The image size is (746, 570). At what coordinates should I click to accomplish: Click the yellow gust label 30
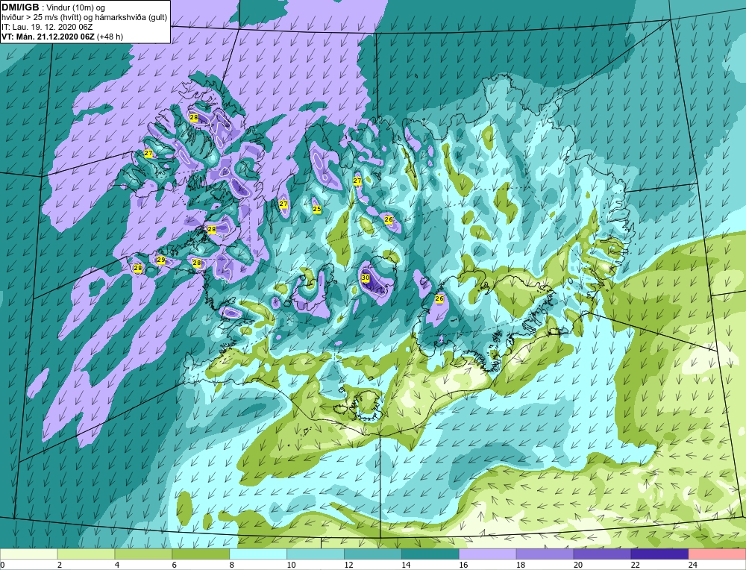pyautogui.click(x=366, y=278)
